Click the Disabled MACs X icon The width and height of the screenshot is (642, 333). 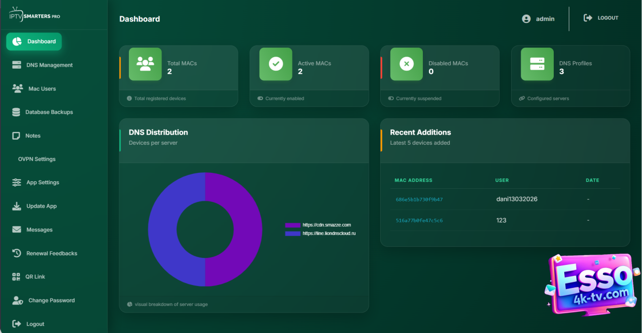(x=406, y=64)
